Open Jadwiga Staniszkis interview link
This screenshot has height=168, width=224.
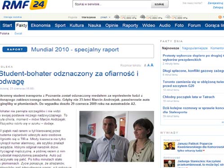[201, 164]
